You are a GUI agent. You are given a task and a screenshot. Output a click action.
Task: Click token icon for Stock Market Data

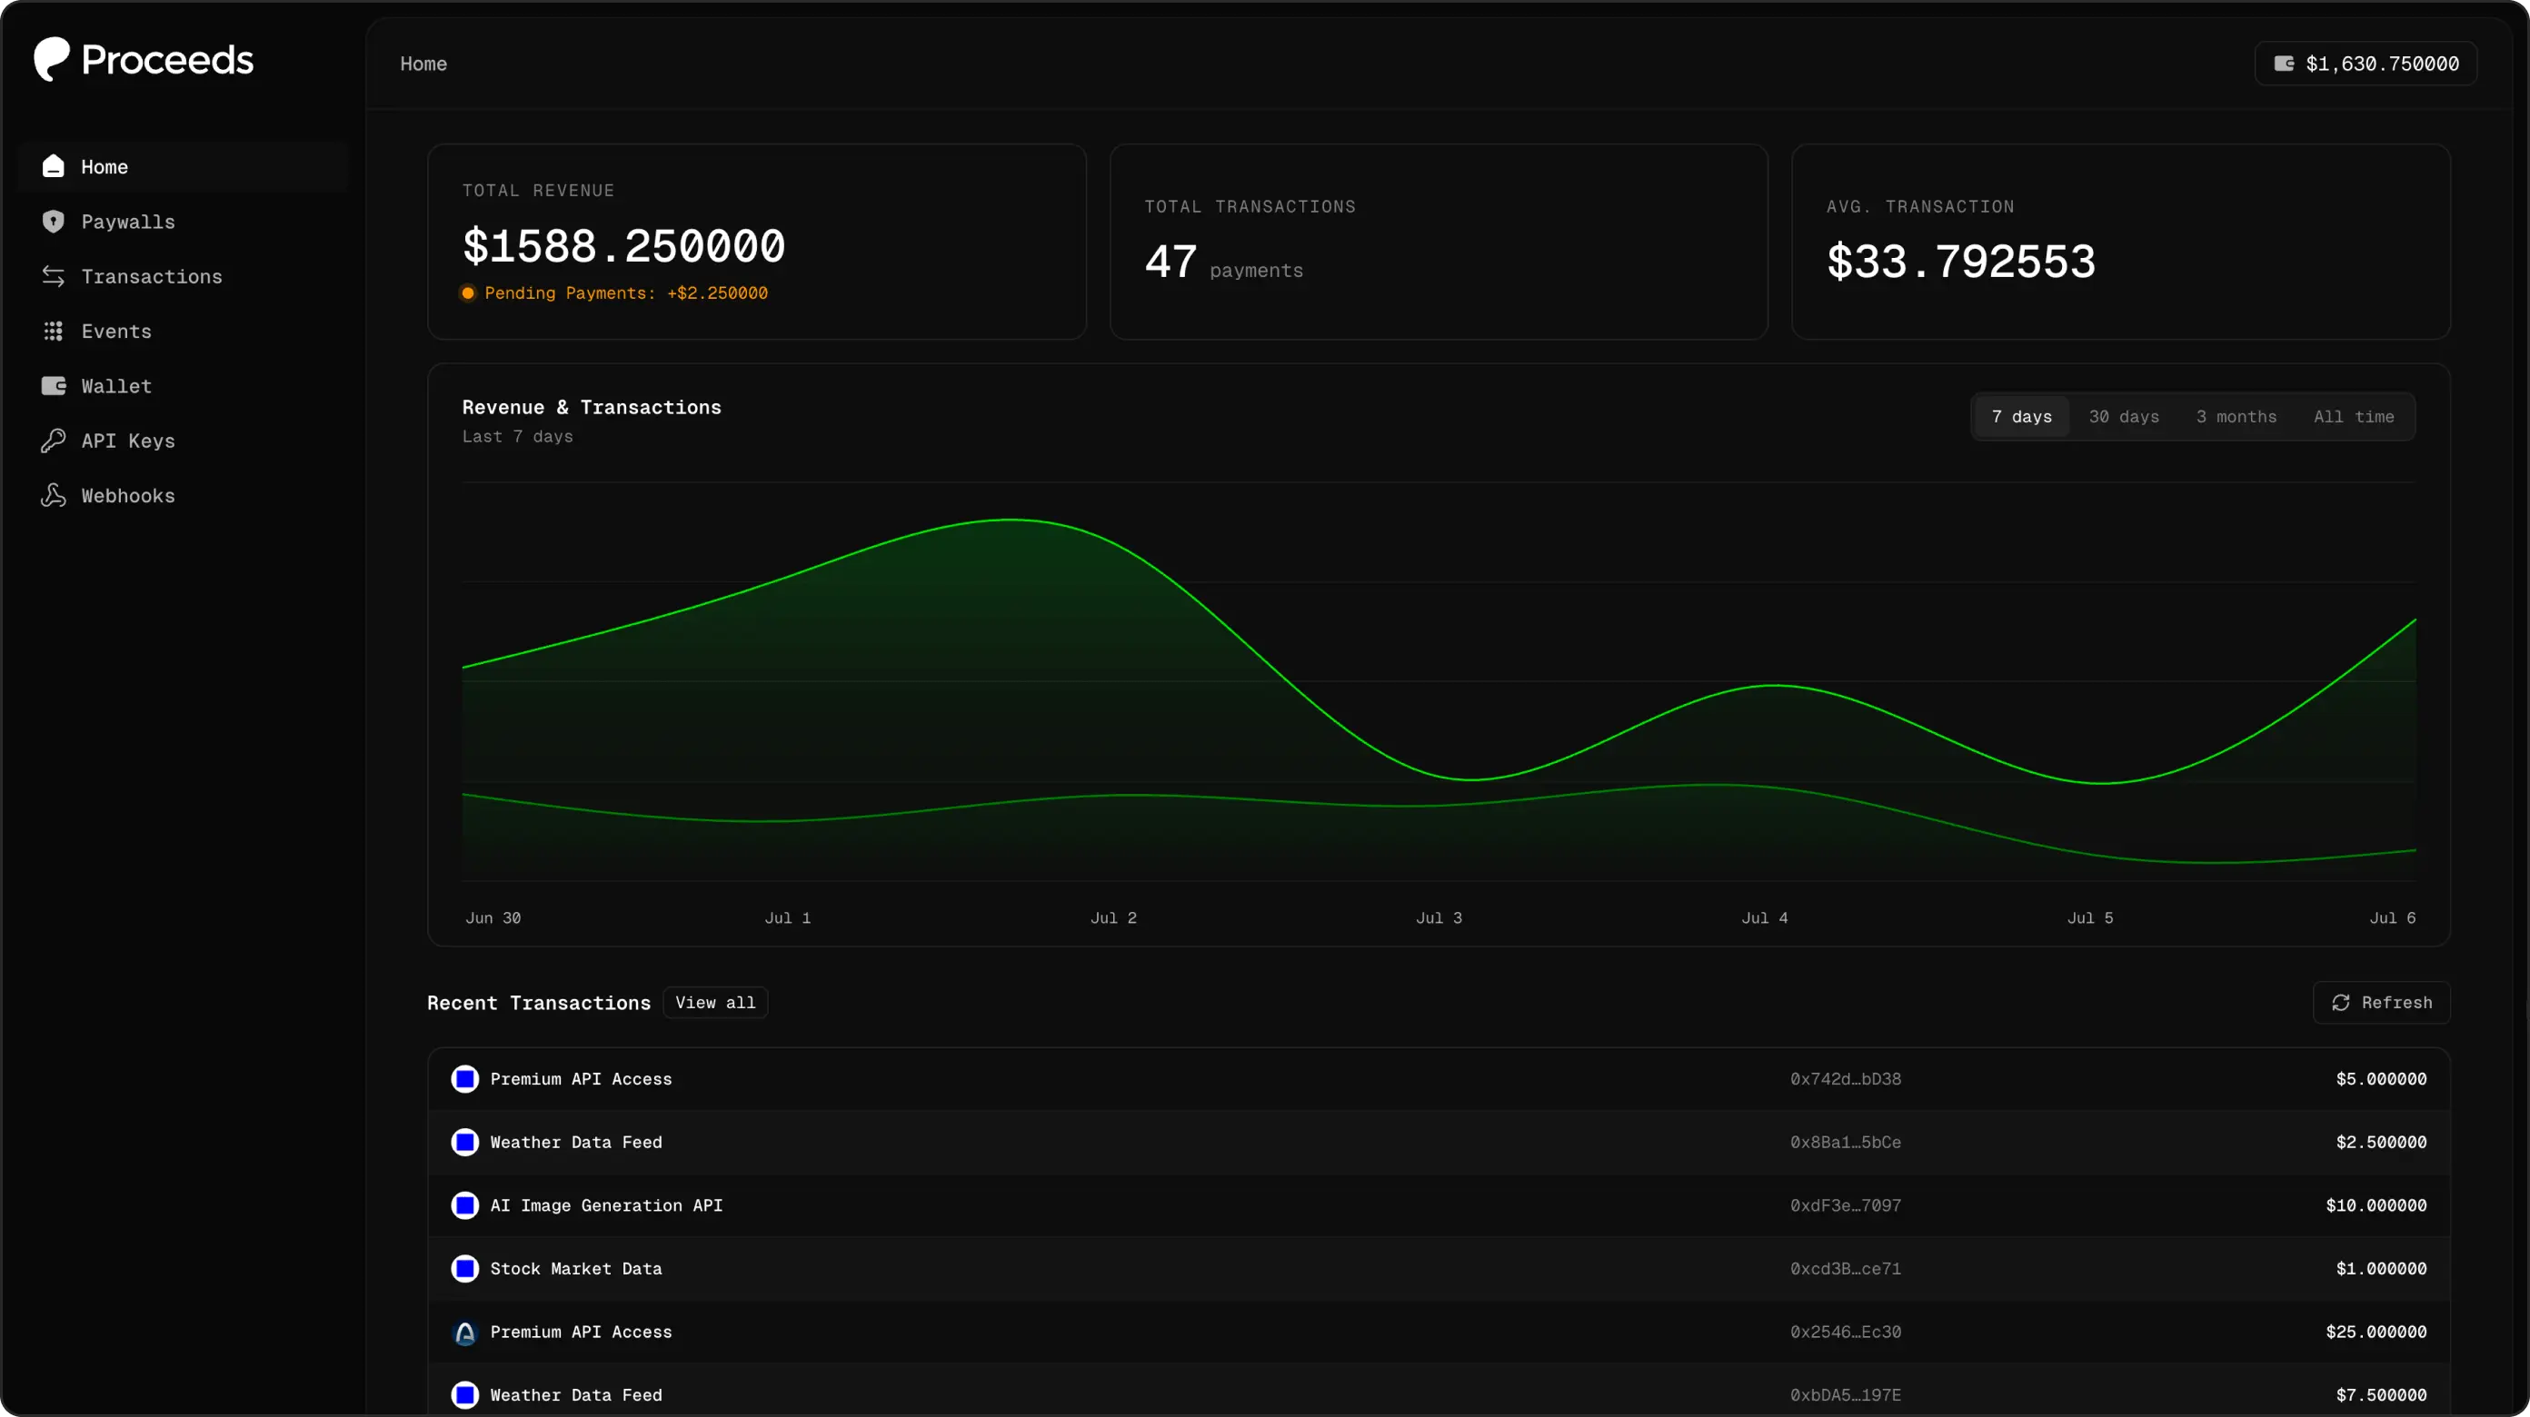(x=464, y=1269)
